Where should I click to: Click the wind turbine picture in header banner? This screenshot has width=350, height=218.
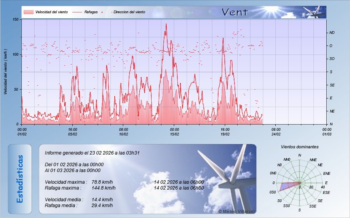point(314,12)
